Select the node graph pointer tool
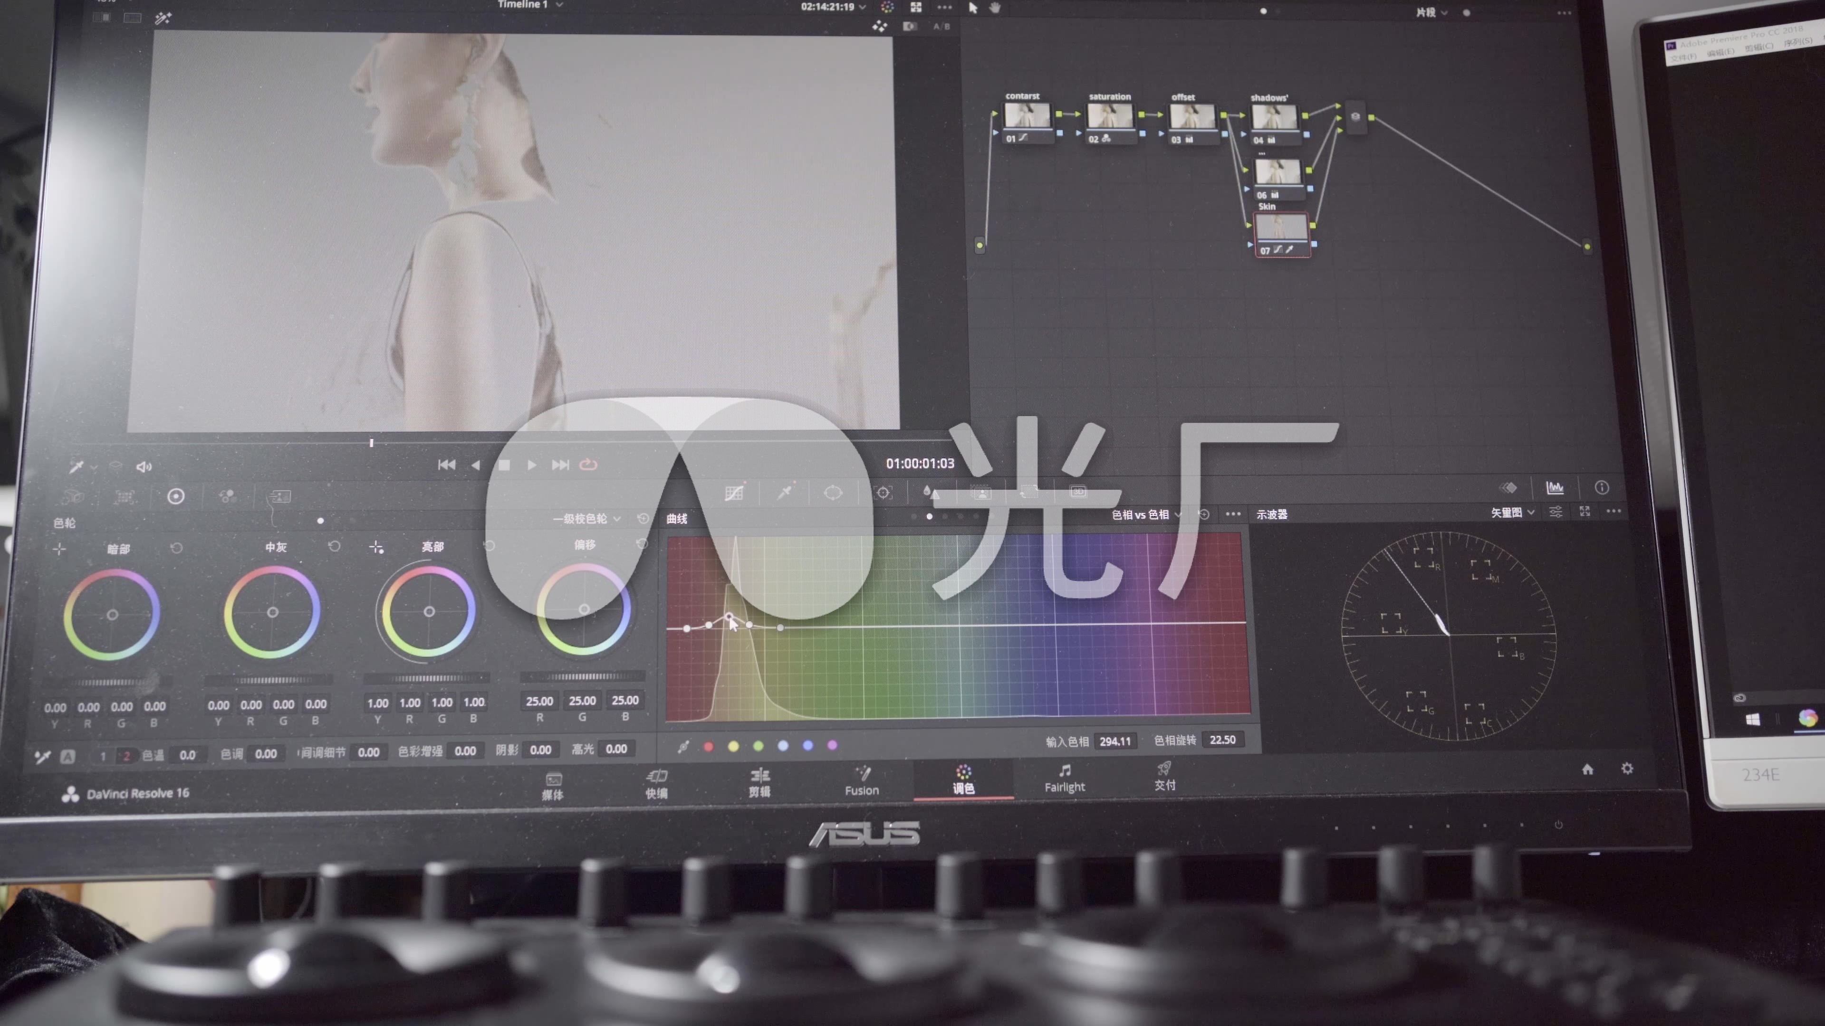Viewport: 1825px width, 1026px height. pyautogui.click(x=973, y=8)
